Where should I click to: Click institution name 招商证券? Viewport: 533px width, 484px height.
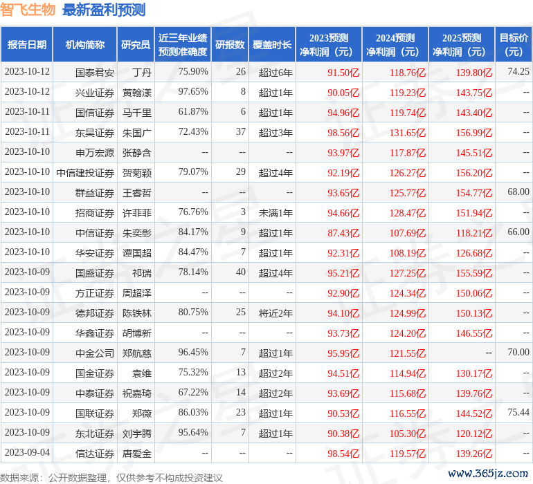pyautogui.click(x=95, y=213)
